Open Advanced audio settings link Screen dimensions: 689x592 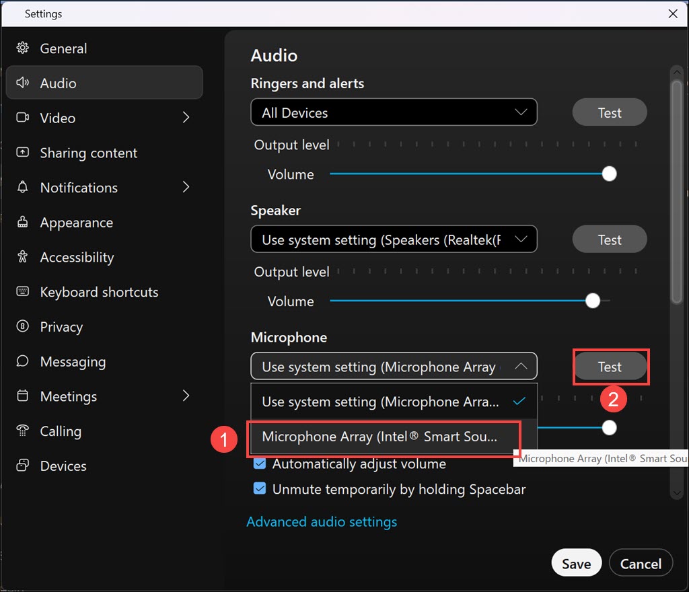coord(322,522)
